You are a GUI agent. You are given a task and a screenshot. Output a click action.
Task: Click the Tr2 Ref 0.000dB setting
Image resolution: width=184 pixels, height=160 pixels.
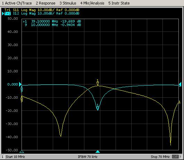pyautogui.click(x=68, y=14)
